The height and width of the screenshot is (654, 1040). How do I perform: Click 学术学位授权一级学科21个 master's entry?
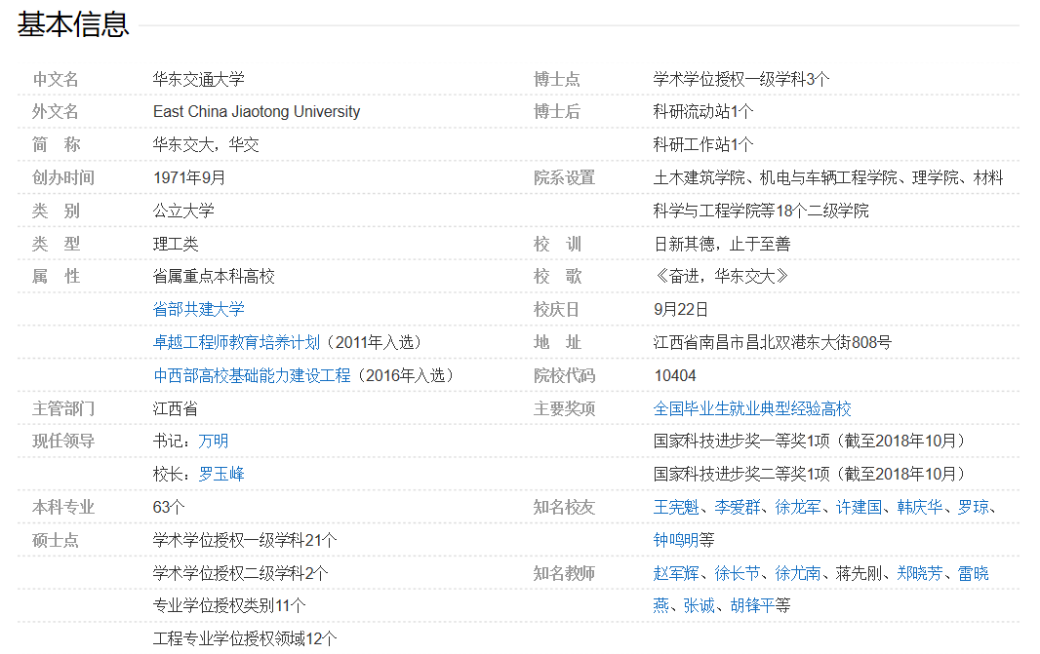click(245, 540)
